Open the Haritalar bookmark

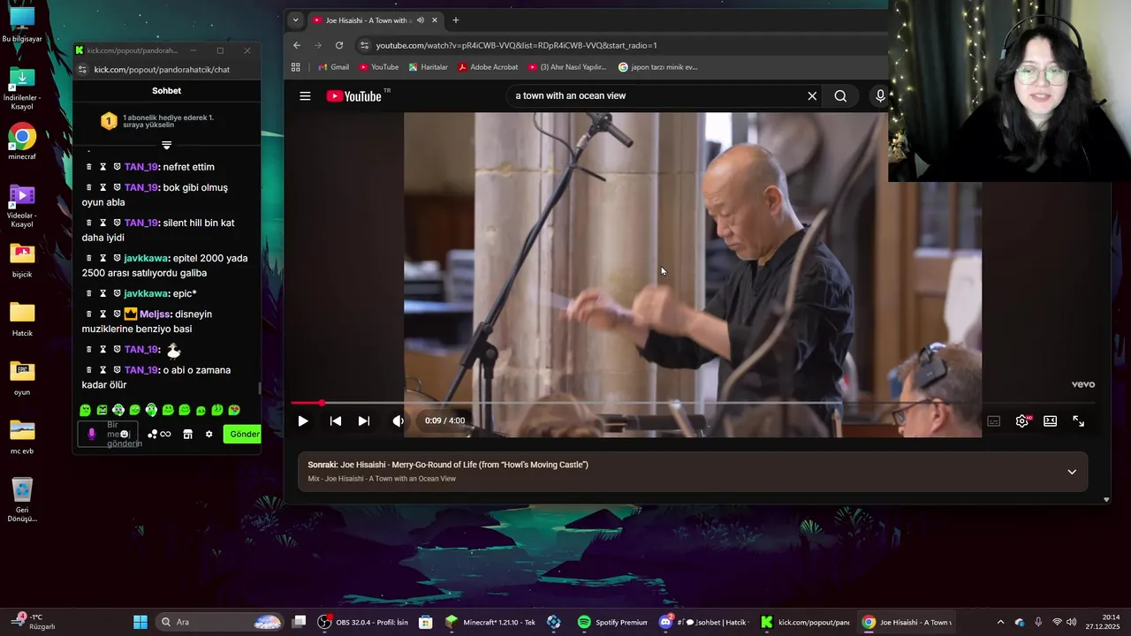point(428,67)
